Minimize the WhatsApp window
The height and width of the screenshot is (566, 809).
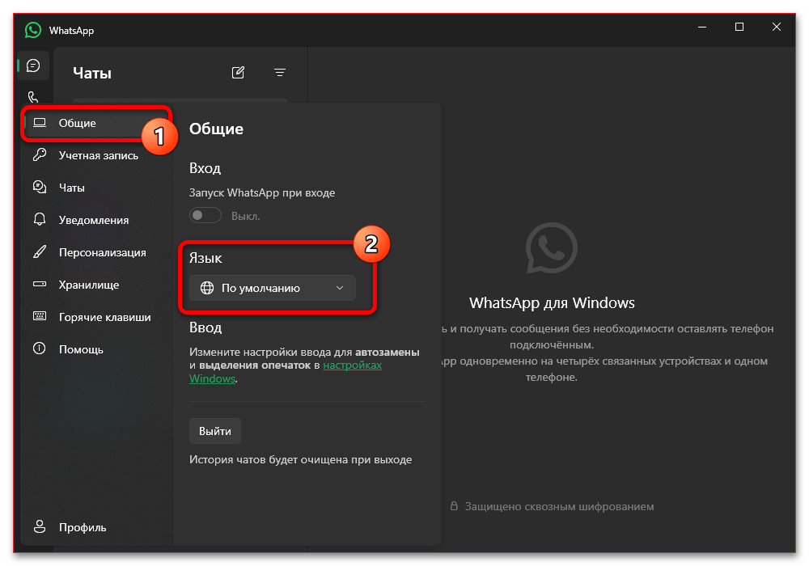702,27
